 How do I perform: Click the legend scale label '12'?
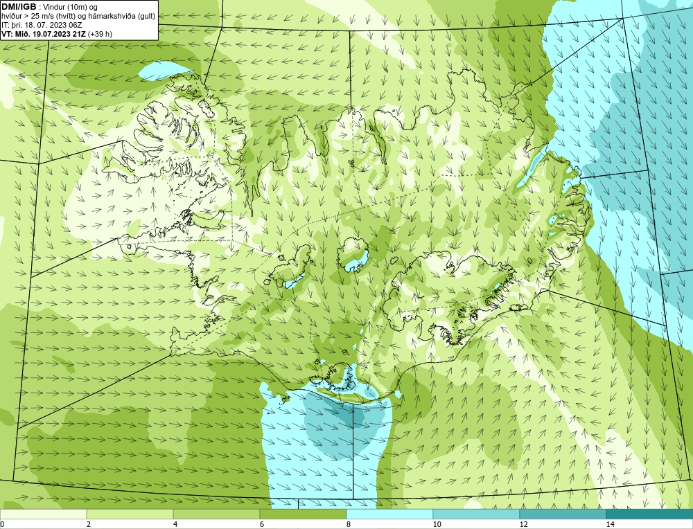pyautogui.click(x=523, y=524)
